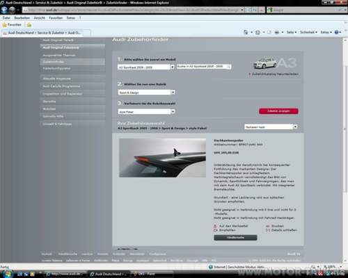This screenshot has height=278, width=348.
Task: Click the red stop-loading icon
Action: [261, 10]
